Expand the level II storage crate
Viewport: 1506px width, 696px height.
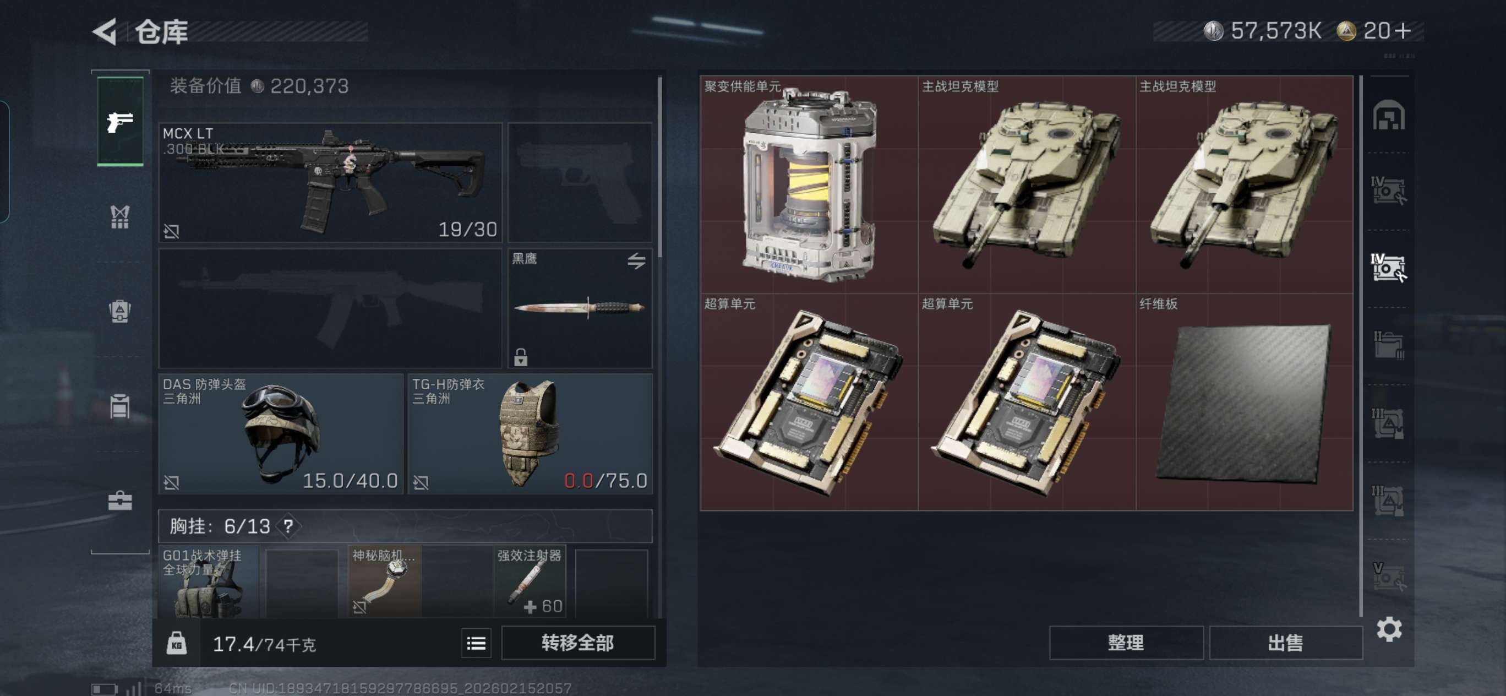pyautogui.click(x=1389, y=345)
